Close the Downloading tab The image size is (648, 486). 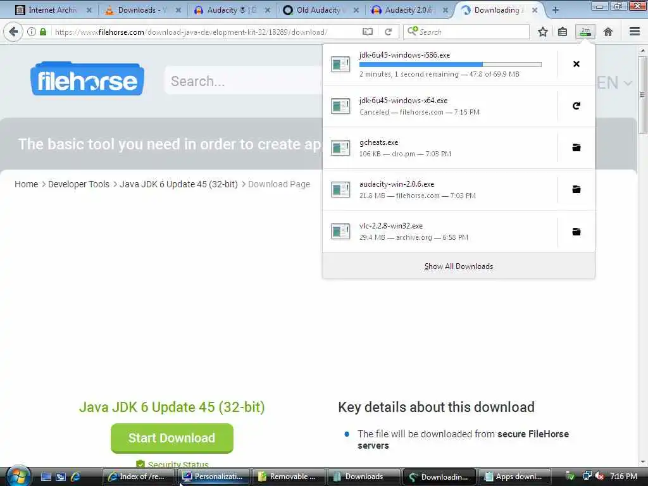tap(535, 10)
